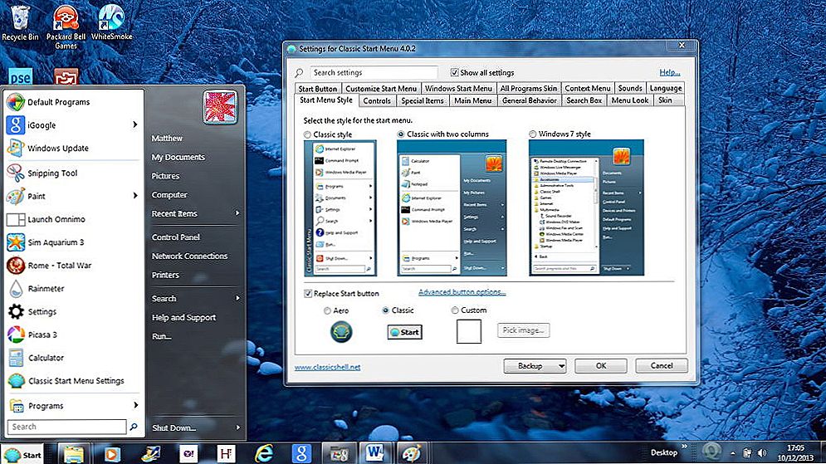Open the Backup dropdown button
The image size is (826, 464).
click(x=535, y=365)
